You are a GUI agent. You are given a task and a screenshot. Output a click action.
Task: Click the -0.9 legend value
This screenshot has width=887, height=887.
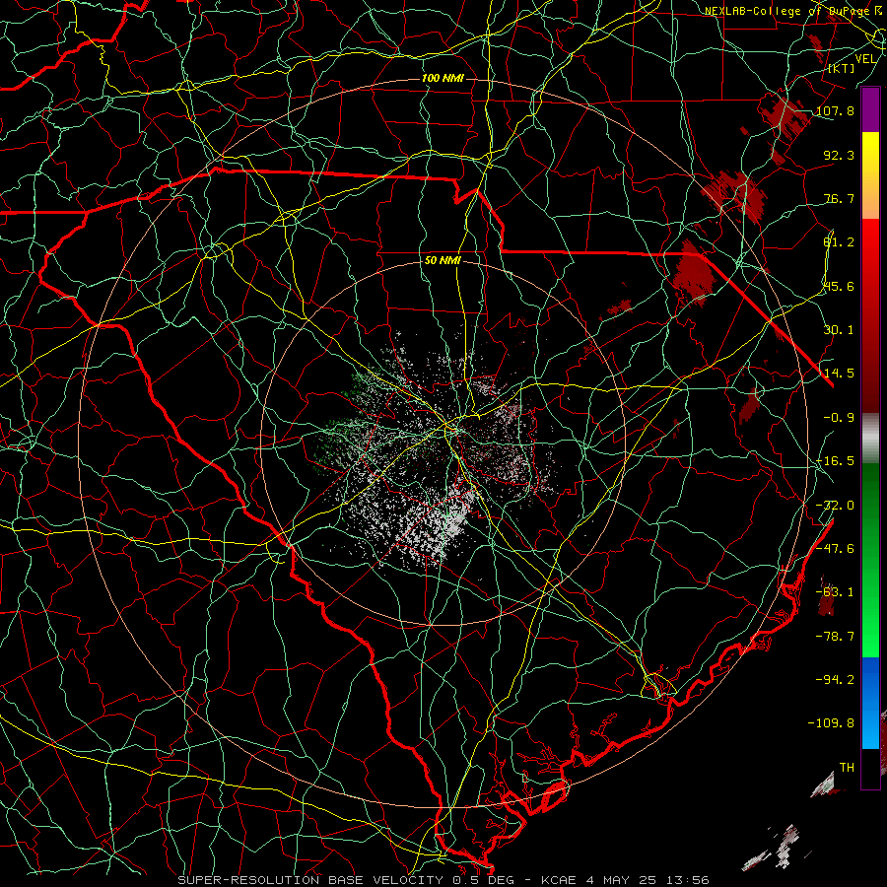[839, 417]
